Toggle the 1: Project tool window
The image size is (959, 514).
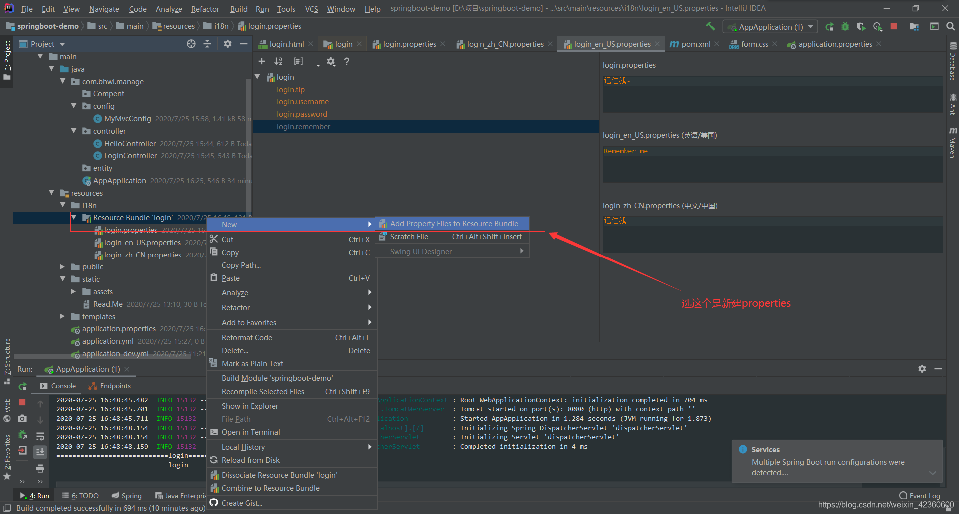(x=7, y=60)
